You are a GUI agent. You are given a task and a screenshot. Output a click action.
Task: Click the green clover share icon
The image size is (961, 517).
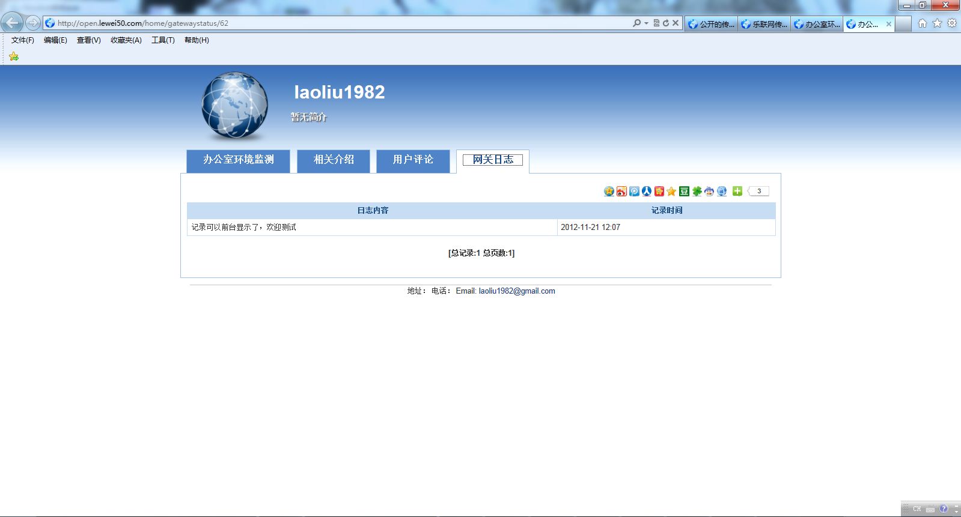coord(697,192)
